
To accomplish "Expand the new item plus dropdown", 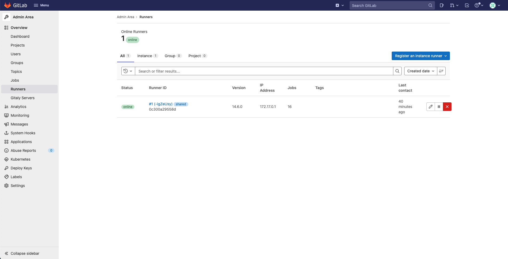I will (340, 5).
